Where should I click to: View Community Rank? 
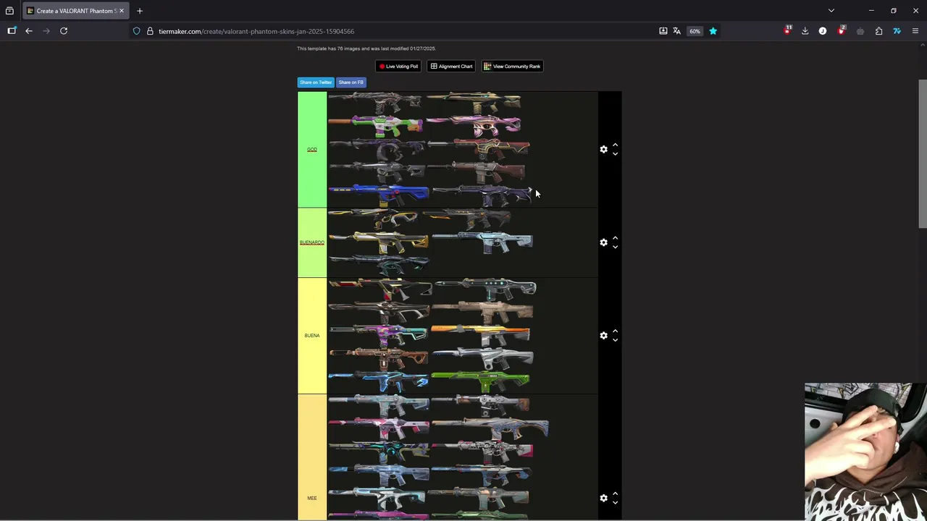tap(512, 66)
